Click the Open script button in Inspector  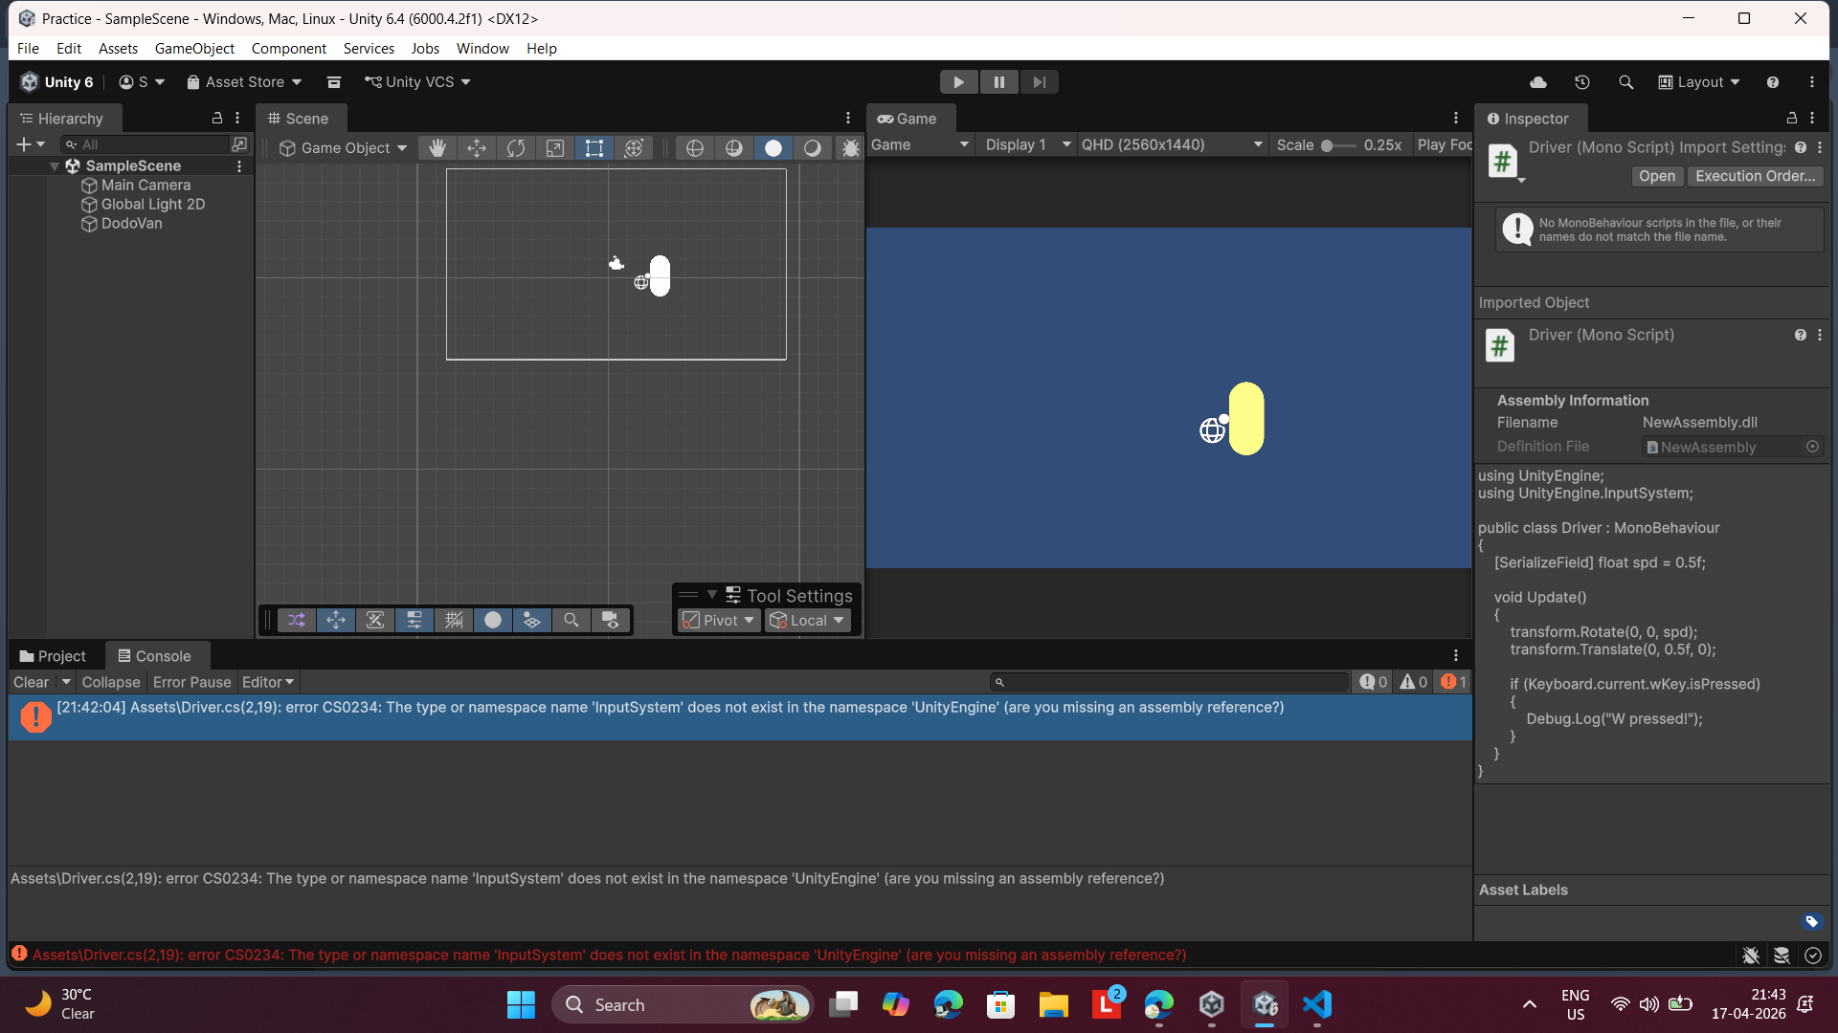[x=1656, y=176]
